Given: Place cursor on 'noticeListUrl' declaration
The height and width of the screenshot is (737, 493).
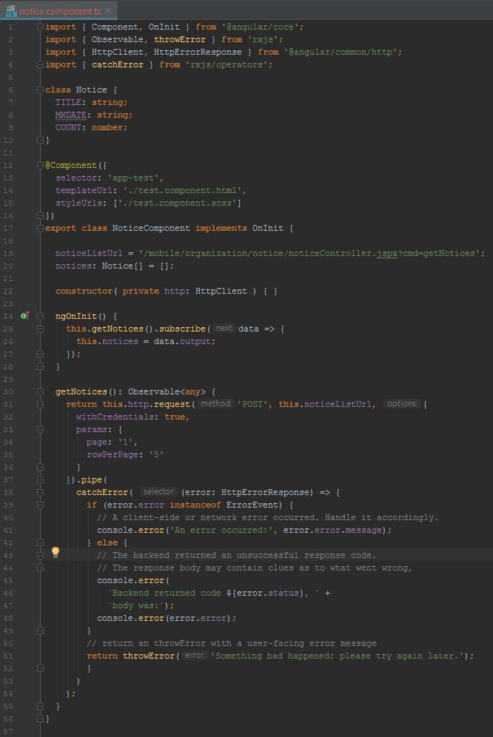Looking at the screenshot, I should point(89,253).
